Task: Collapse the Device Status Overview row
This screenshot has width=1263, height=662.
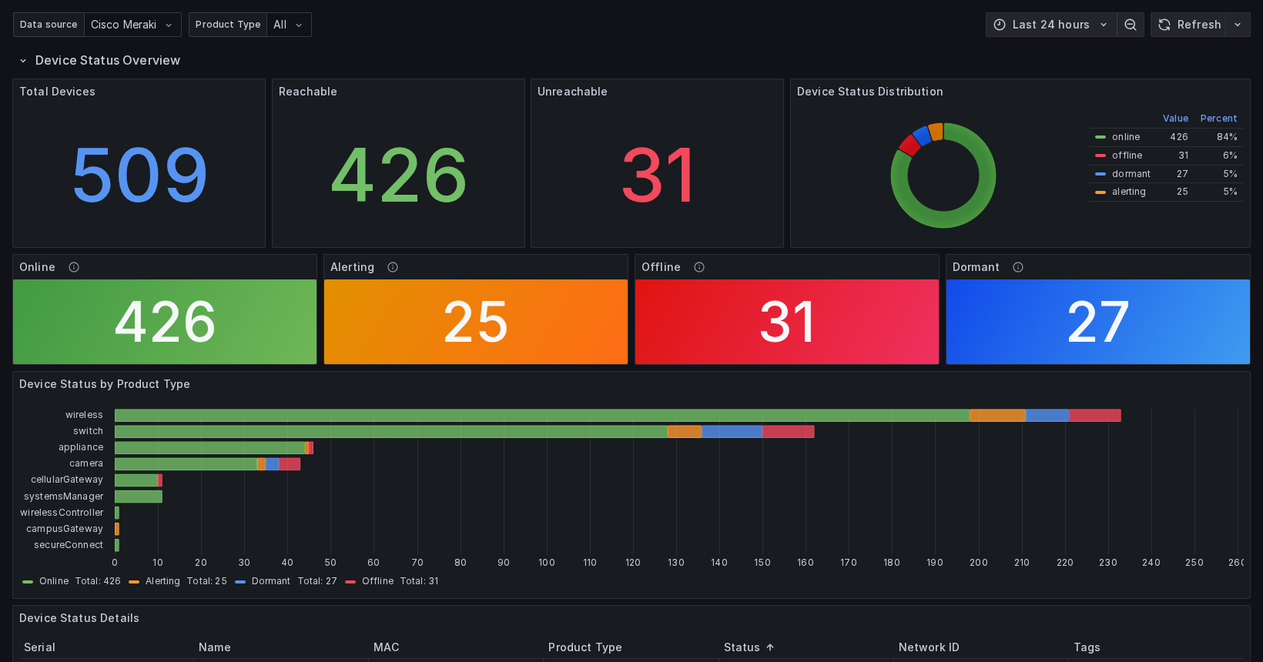Action: 23,61
